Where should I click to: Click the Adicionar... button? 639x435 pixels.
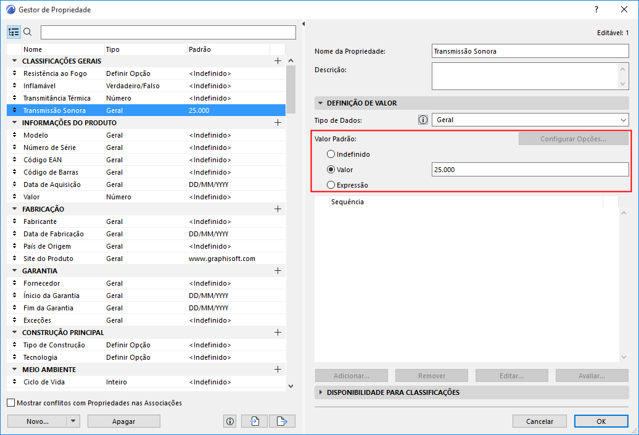[352, 376]
